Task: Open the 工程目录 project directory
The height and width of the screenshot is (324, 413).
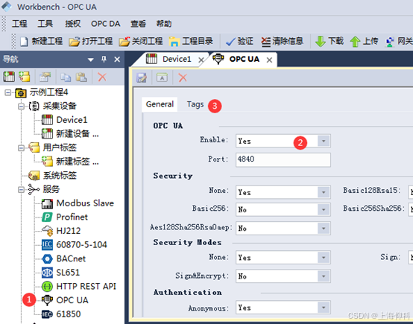Action: tap(191, 41)
